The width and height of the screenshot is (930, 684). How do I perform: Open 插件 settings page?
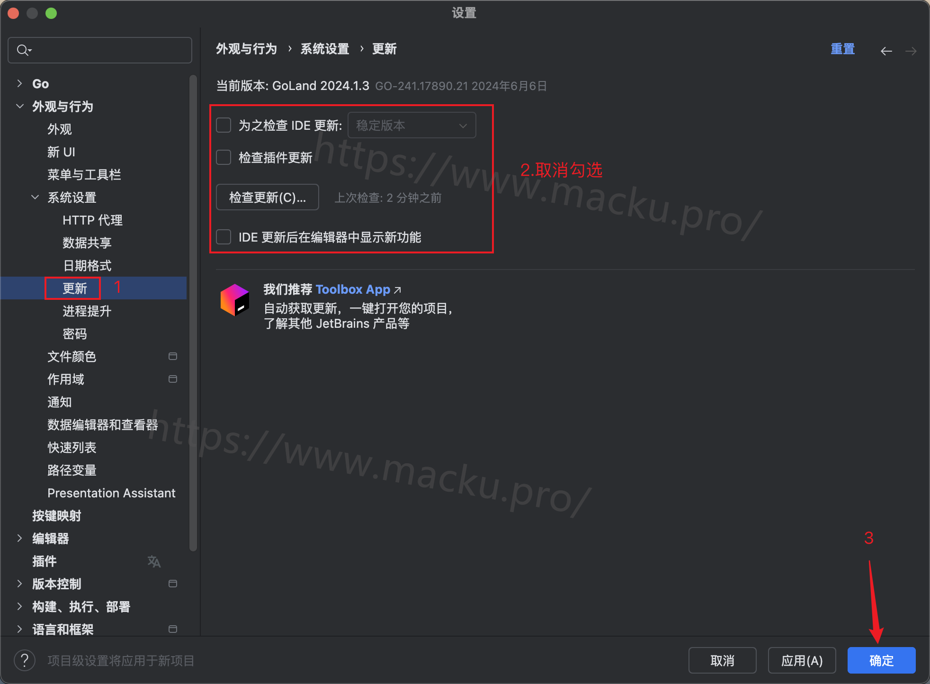45,561
